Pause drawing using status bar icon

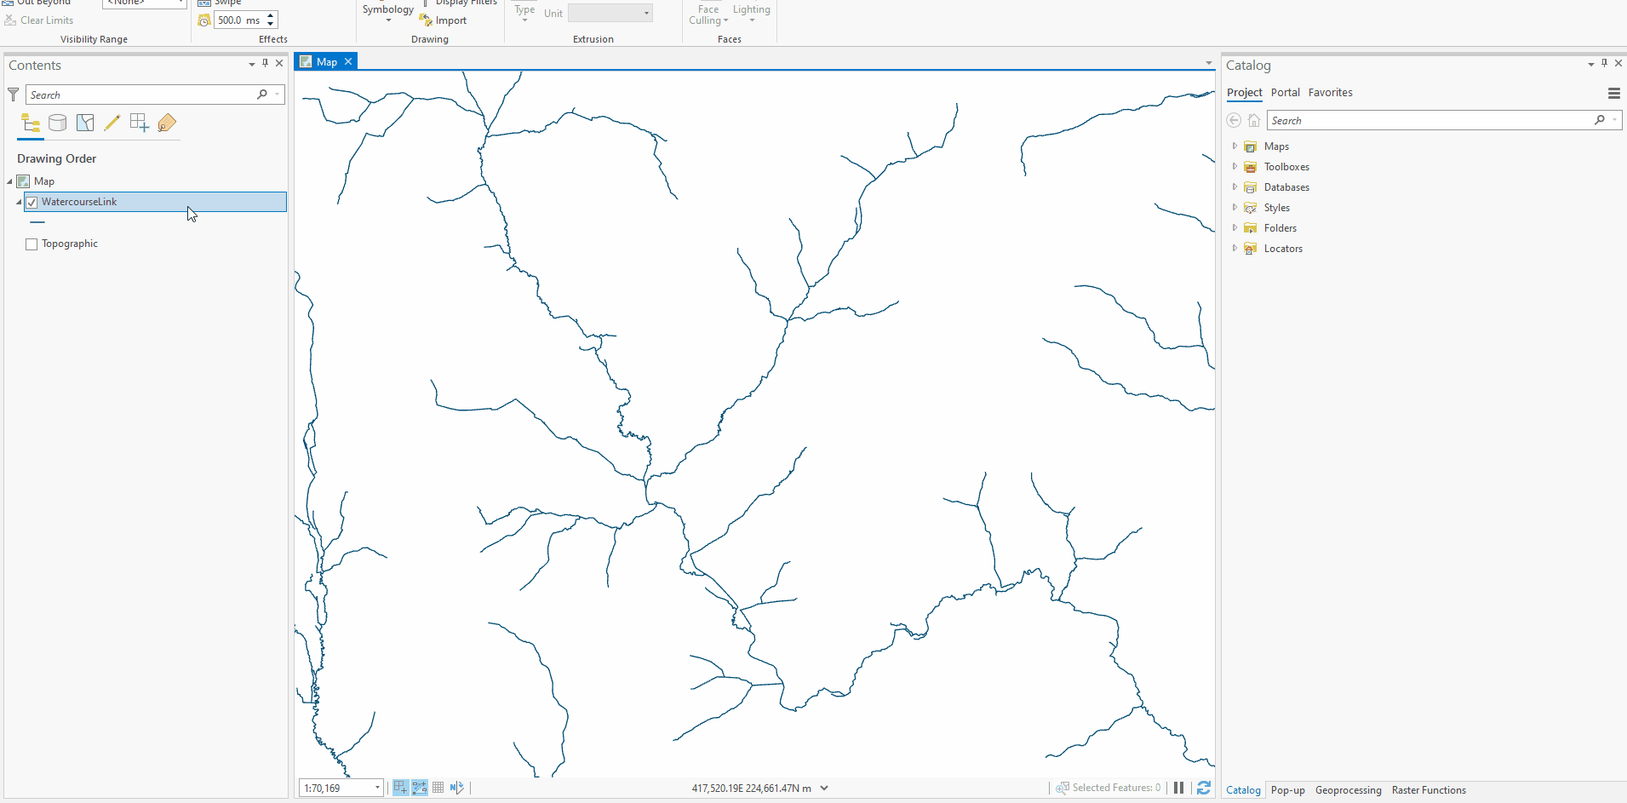click(1177, 788)
